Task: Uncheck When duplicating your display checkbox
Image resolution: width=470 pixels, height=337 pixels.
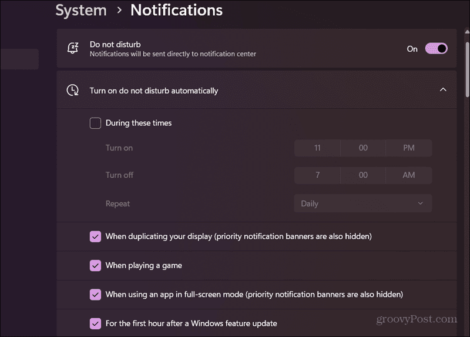Action: [95, 236]
